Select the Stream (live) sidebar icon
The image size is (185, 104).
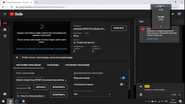(5, 23)
